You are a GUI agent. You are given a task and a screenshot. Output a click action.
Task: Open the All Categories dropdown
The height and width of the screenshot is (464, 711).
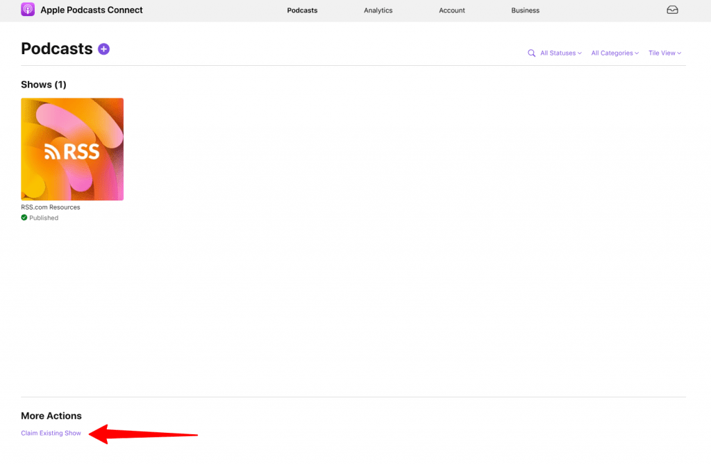614,53
